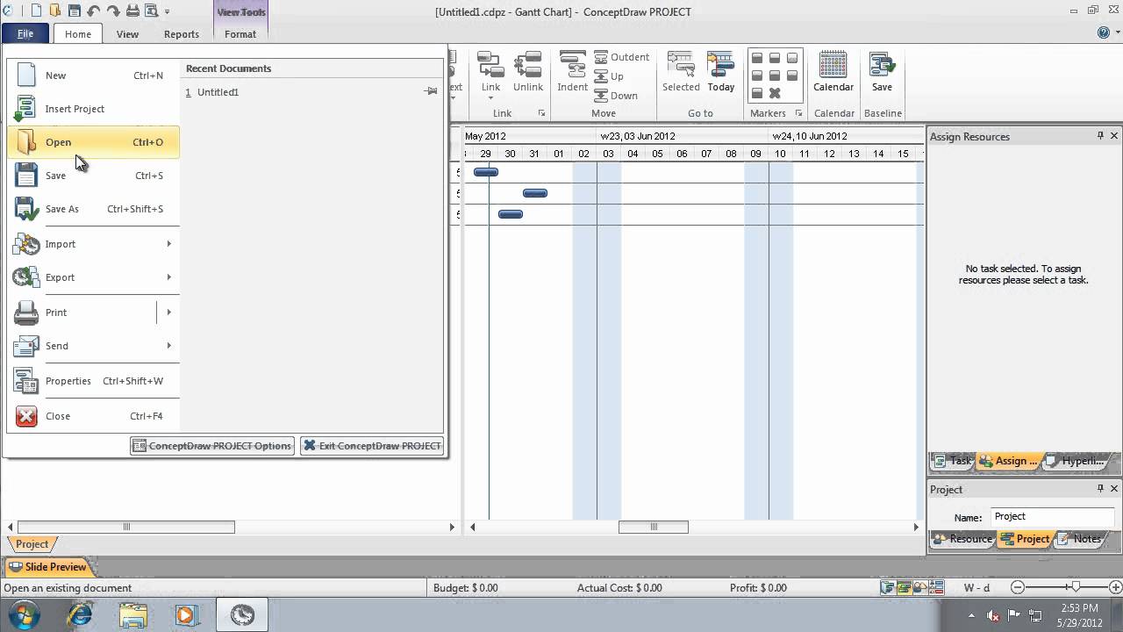This screenshot has width=1123, height=632.
Task: Switch to the Home ribbon tab
Action: 78,34
